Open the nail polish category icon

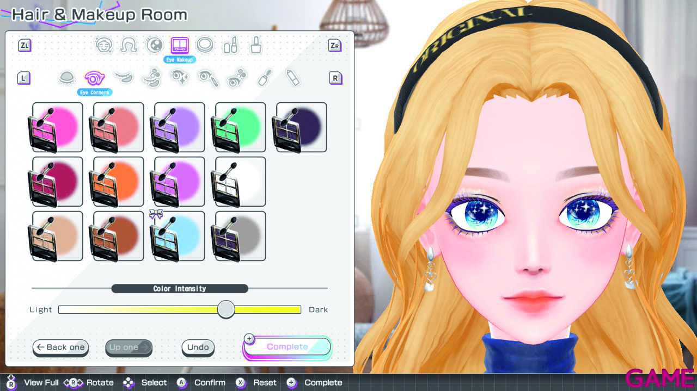pyautogui.click(x=256, y=45)
